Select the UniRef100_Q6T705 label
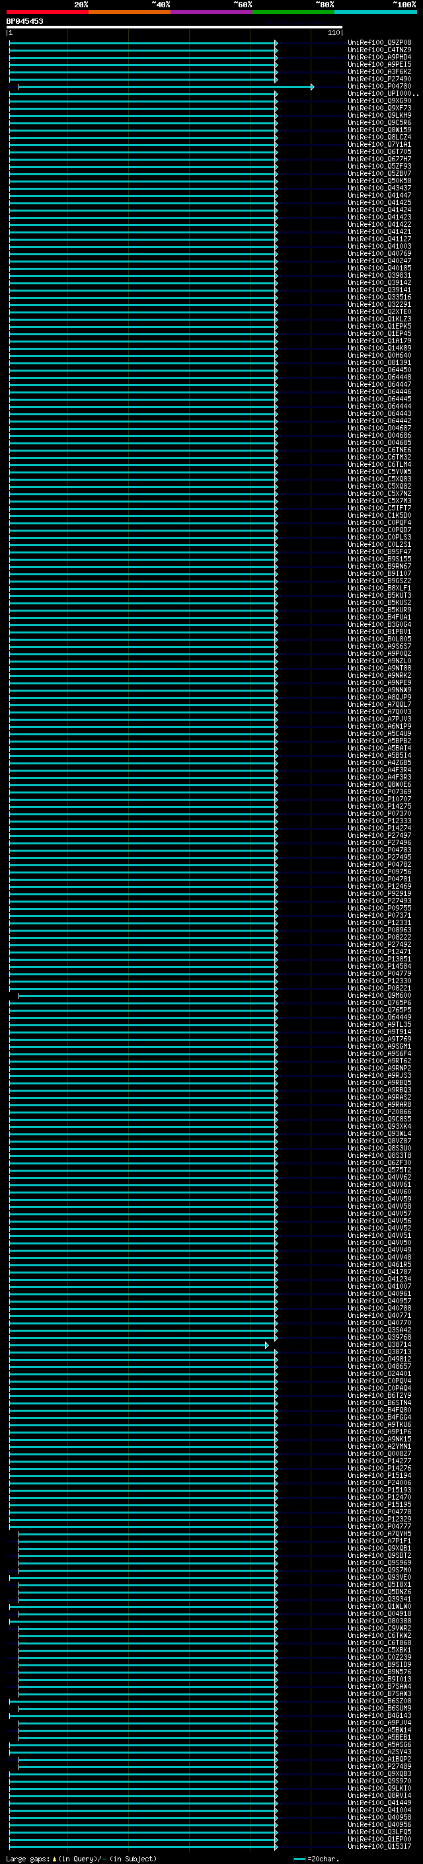The height and width of the screenshot is (1864, 423). [379, 151]
